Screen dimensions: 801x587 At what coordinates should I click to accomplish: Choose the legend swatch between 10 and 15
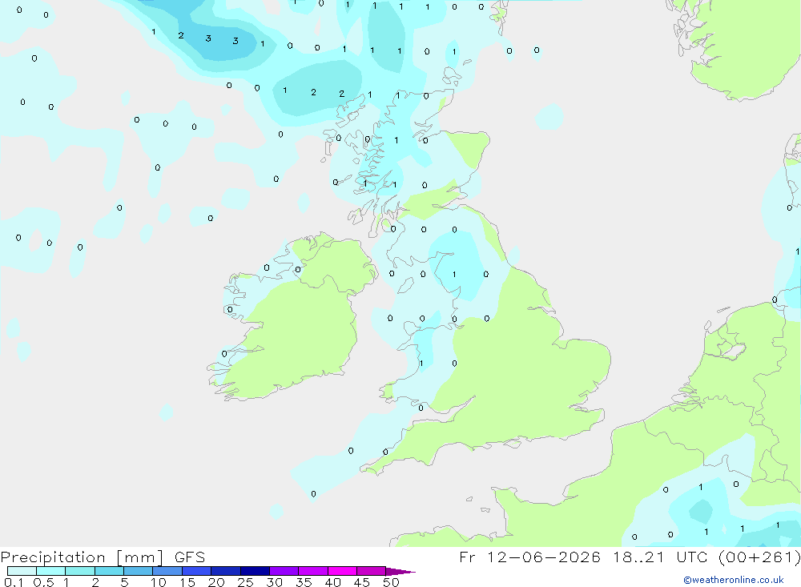[167, 571]
